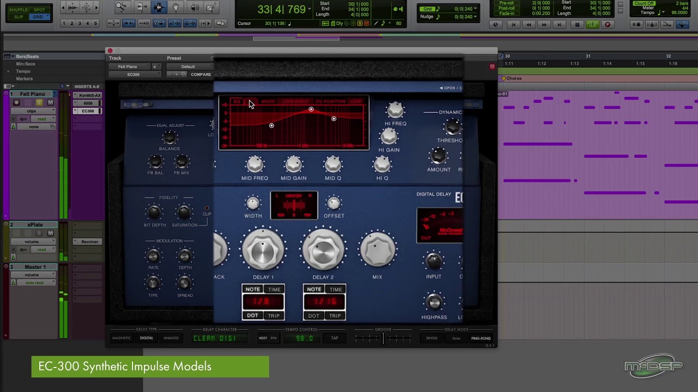Record-enable the Felt Piano track
Viewport: 698px width, 392px height.
(16, 102)
